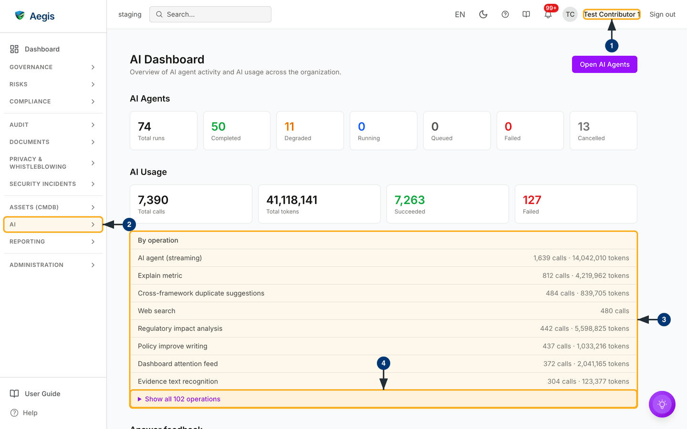The image size is (687, 429).
Task: Click the search magnifier icon
Action: pos(159,14)
